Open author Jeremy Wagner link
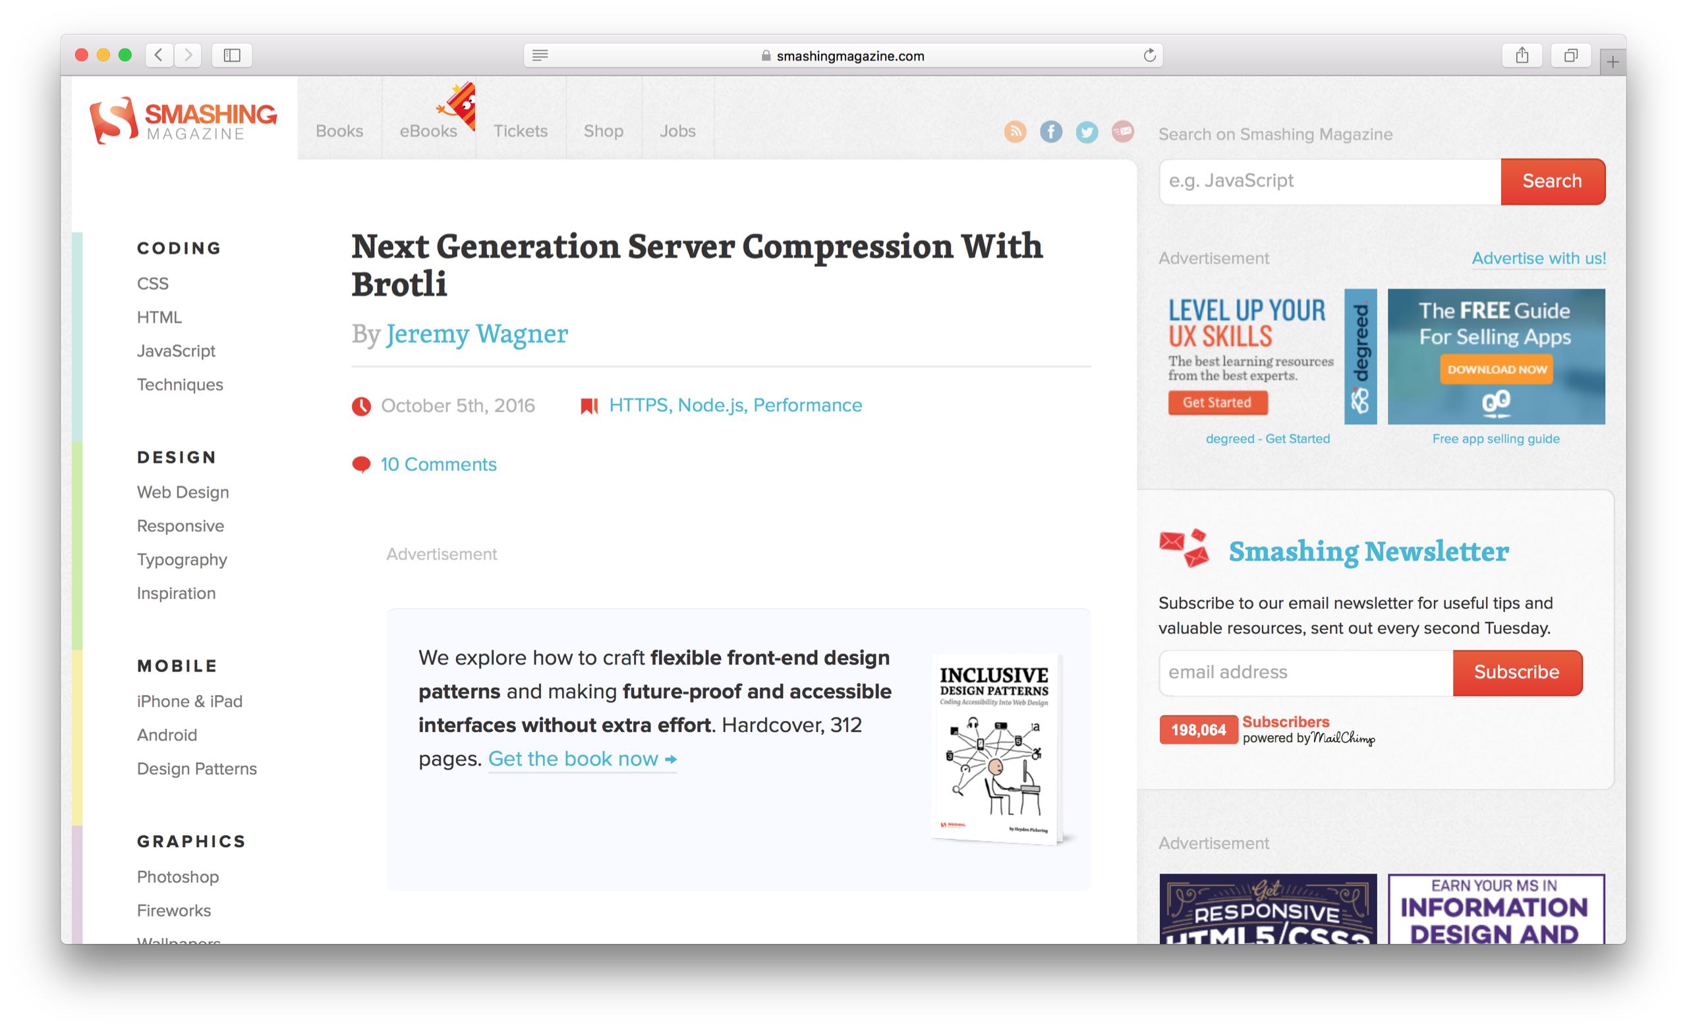 [x=477, y=333]
